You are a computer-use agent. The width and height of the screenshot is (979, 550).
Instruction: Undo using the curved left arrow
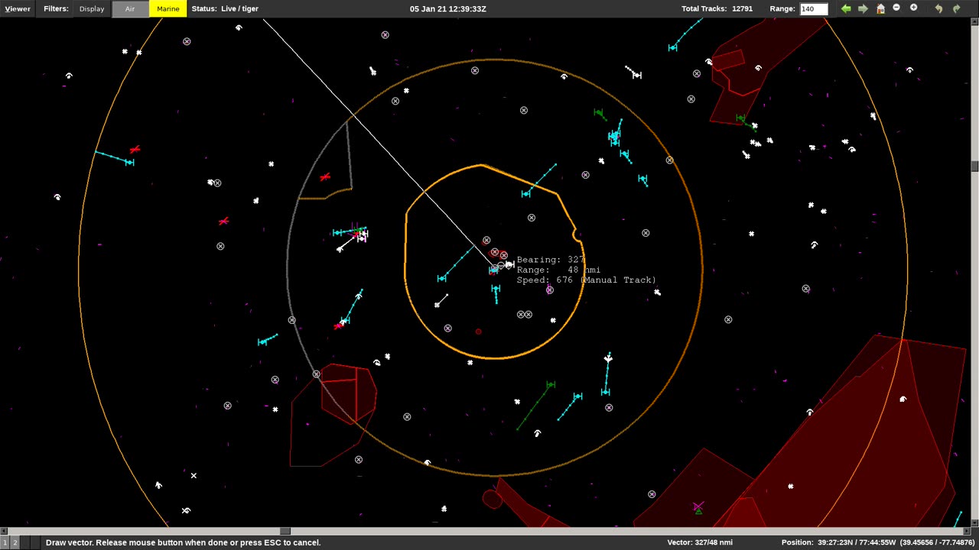938,8
